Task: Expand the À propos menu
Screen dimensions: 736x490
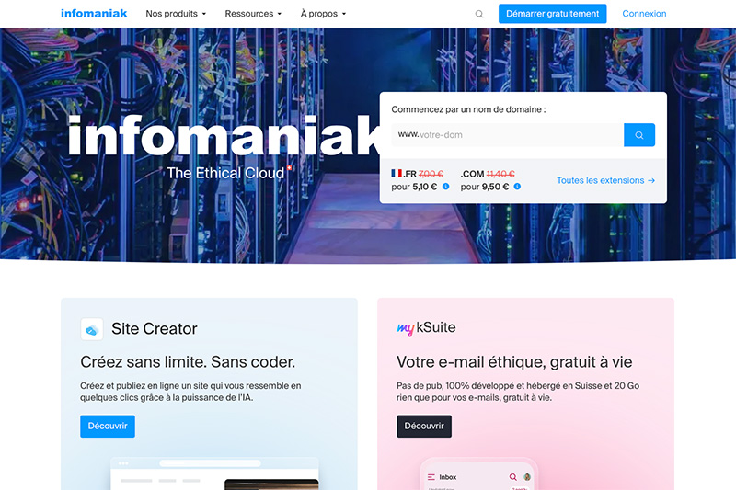Action: pyautogui.click(x=323, y=14)
